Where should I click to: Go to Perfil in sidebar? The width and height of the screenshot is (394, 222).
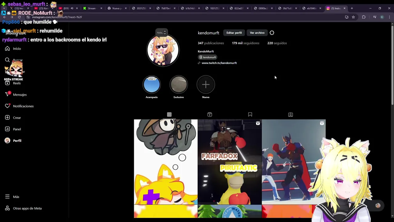coord(13,141)
